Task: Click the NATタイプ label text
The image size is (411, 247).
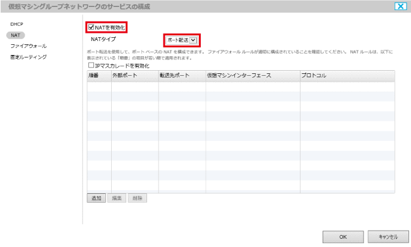Action: point(104,39)
